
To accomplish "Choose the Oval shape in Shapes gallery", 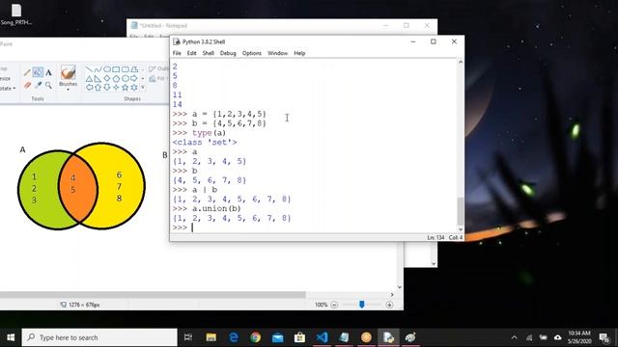I will pos(107,69).
